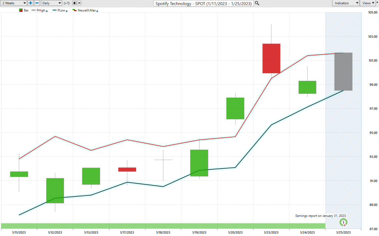Click the black plus button next to (+1)
The height and width of the screenshot is (236, 379).
(x=74, y=3)
